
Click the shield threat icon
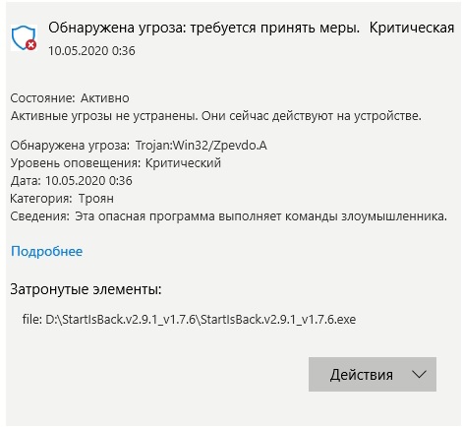tap(24, 37)
